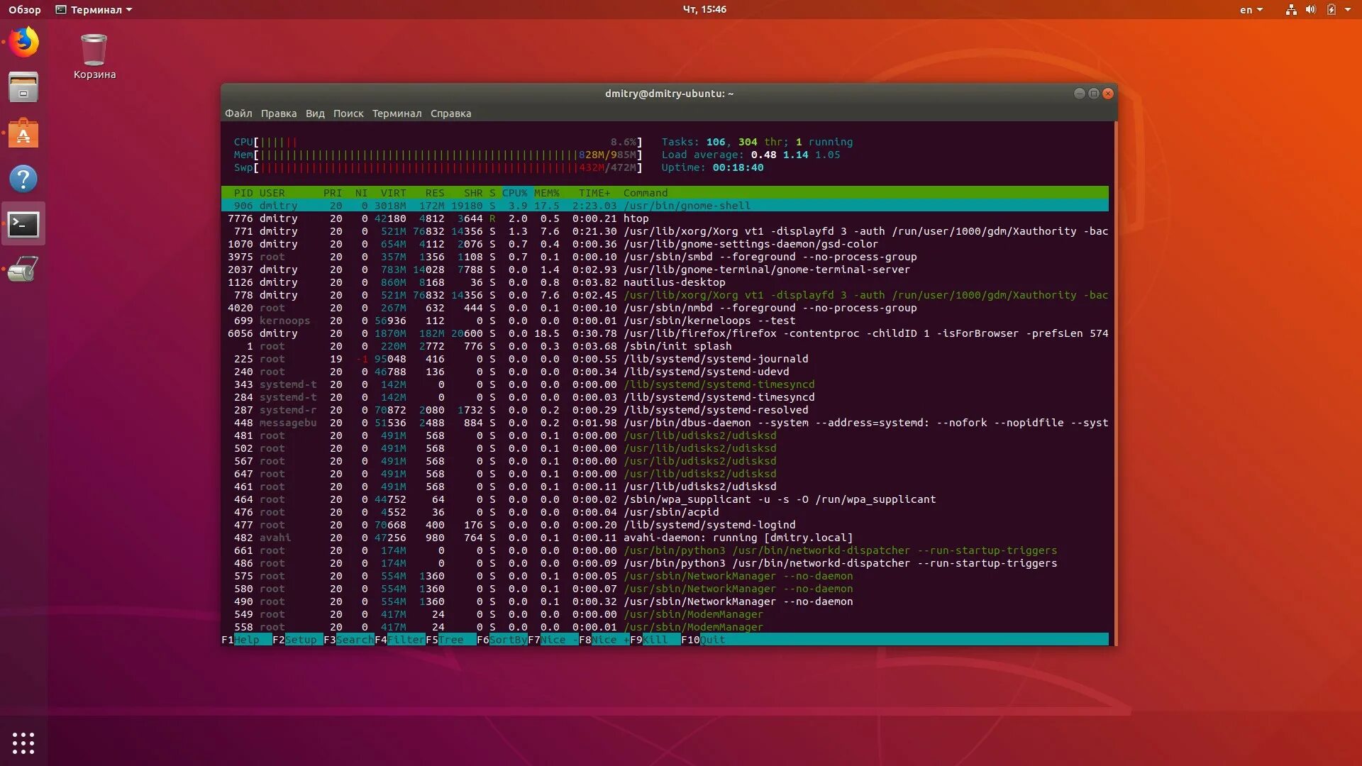The image size is (1362, 766).
Task: Click F9 Kill in htop footer
Action: point(655,640)
